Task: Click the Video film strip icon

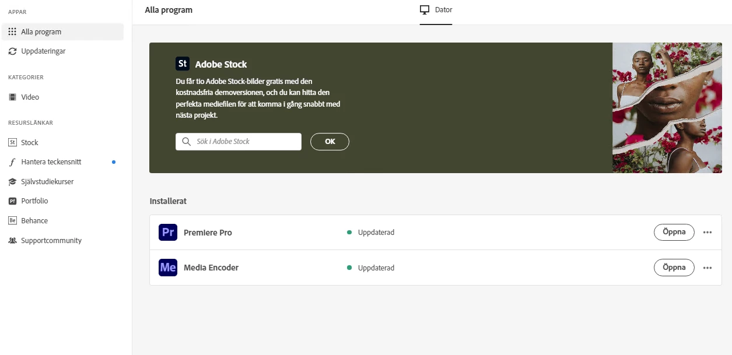Action: [12, 97]
